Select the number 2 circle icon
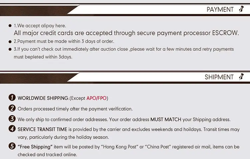Image resolution: width=250 pixels, height=159 pixels. 12,108
